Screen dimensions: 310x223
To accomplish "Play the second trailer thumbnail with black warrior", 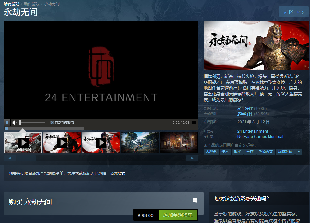I will coord(62,143).
